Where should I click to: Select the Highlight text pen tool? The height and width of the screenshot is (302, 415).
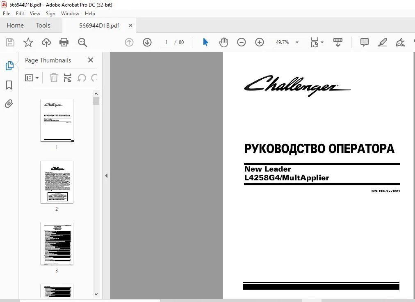click(383, 42)
